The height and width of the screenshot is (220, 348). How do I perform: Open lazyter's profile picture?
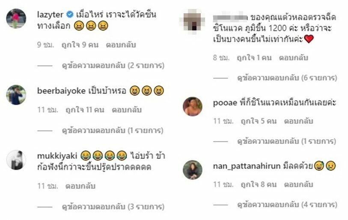[x=16, y=19]
